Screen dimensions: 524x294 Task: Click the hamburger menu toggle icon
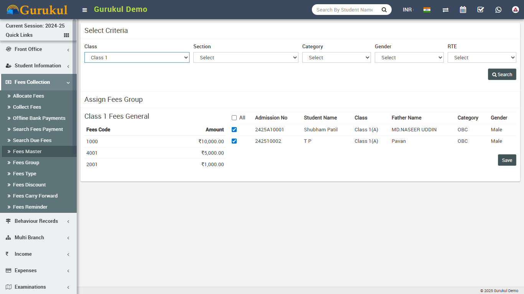(85, 10)
